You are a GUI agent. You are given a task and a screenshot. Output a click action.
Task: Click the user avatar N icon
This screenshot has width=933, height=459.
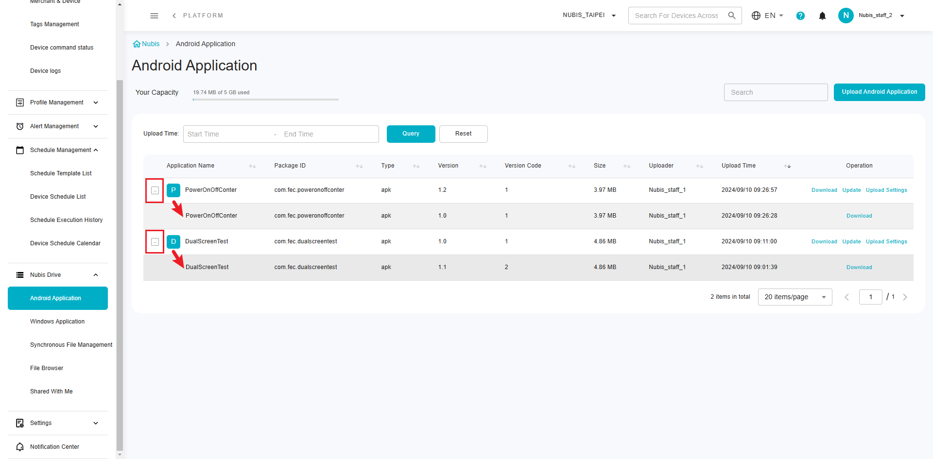click(x=846, y=16)
